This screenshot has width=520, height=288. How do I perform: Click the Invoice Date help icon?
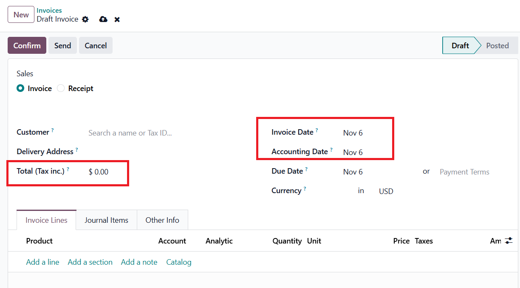(x=317, y=130)
